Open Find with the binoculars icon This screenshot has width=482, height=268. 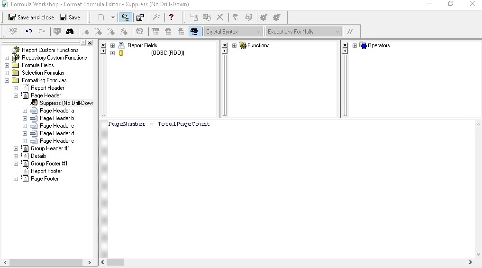click(x=70, y=31)
